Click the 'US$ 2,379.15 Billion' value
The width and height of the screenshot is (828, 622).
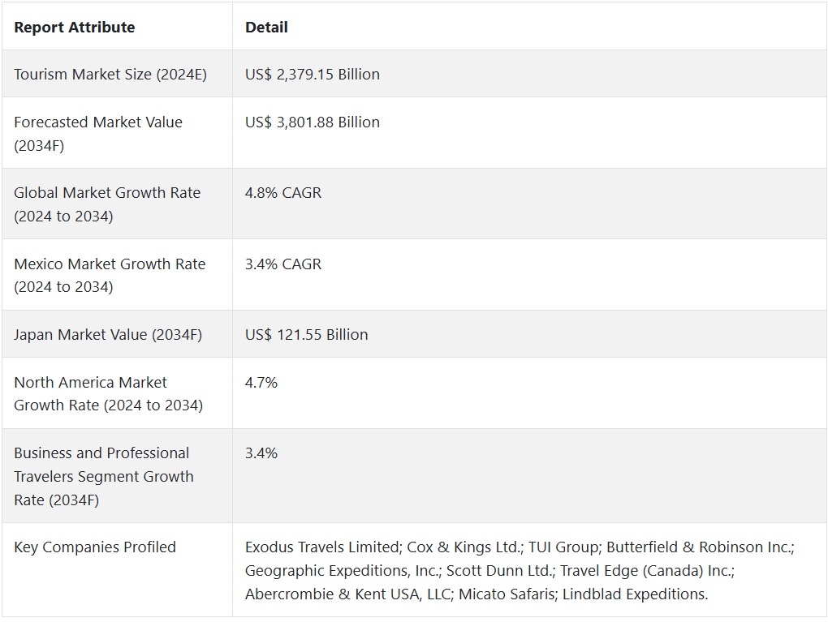coord(313,75)
